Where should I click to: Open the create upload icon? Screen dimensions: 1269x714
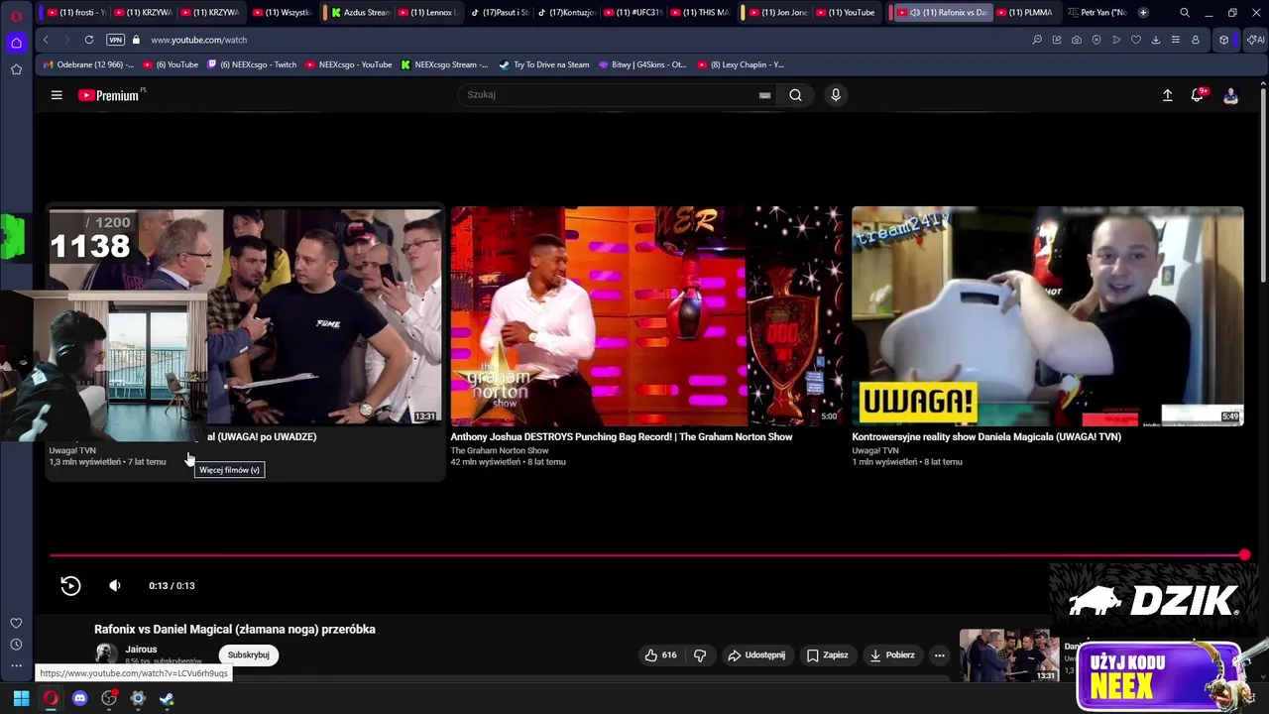[x=1168, y=95]
